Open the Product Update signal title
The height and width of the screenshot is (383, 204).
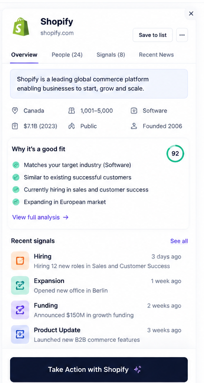[x=57, y=330]
